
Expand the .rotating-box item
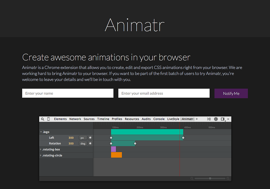point(41,149)
